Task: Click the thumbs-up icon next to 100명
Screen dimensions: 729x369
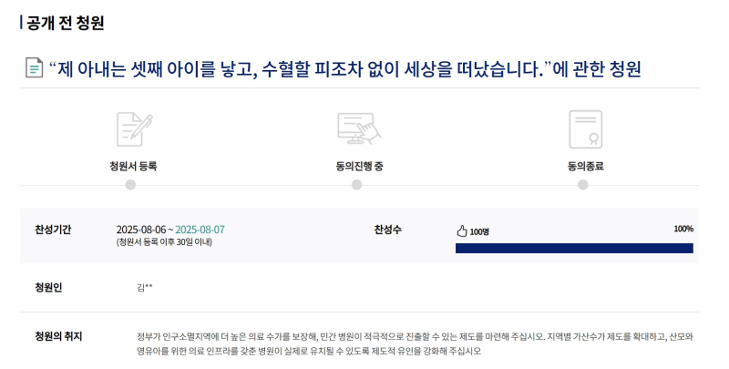Action: tap(462, 231)
